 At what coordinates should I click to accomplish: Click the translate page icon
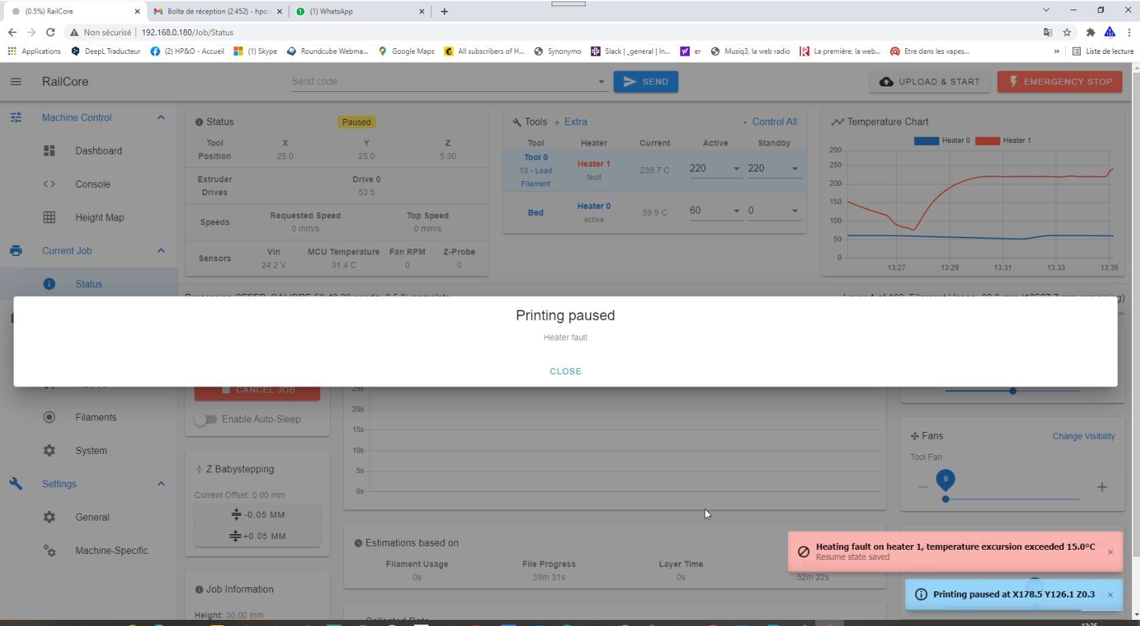click(x=1047, y=32)
